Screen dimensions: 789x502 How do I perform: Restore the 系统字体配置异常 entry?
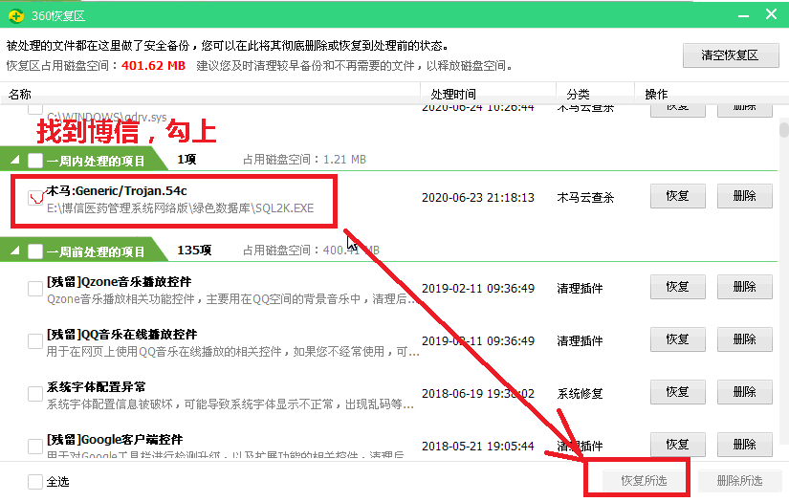click(x=678, y=392)
